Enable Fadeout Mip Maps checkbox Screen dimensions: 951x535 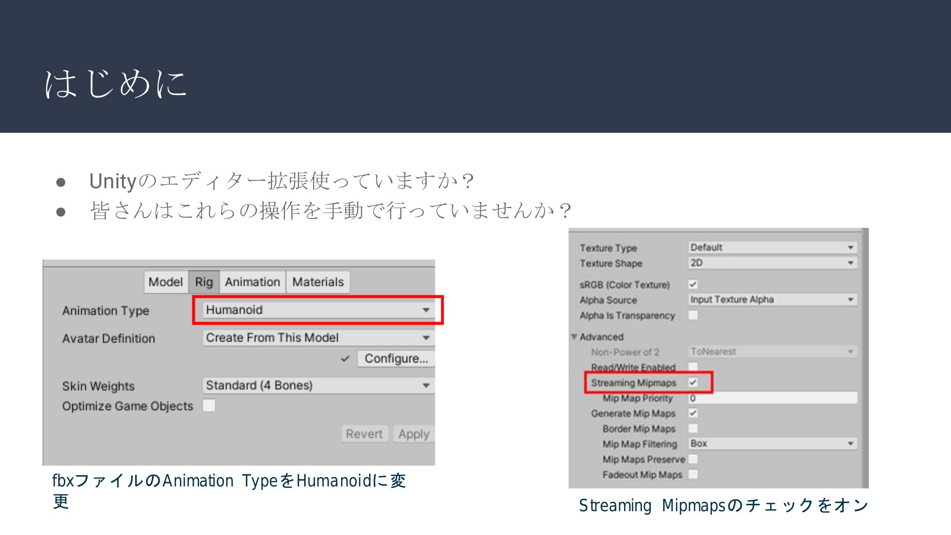(x=693, y=475)
